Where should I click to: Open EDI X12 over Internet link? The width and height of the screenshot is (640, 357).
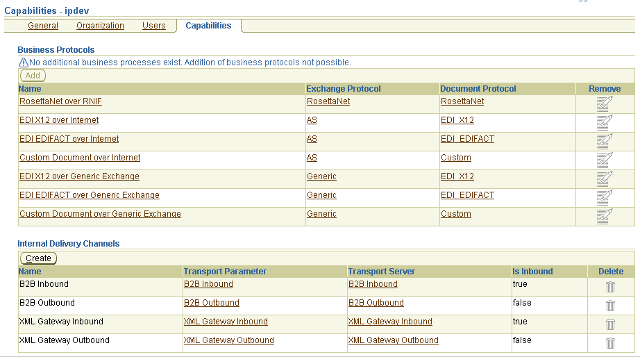59,120
